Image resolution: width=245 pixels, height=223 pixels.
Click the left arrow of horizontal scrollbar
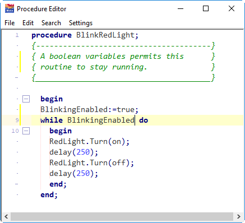pos(6,216)
